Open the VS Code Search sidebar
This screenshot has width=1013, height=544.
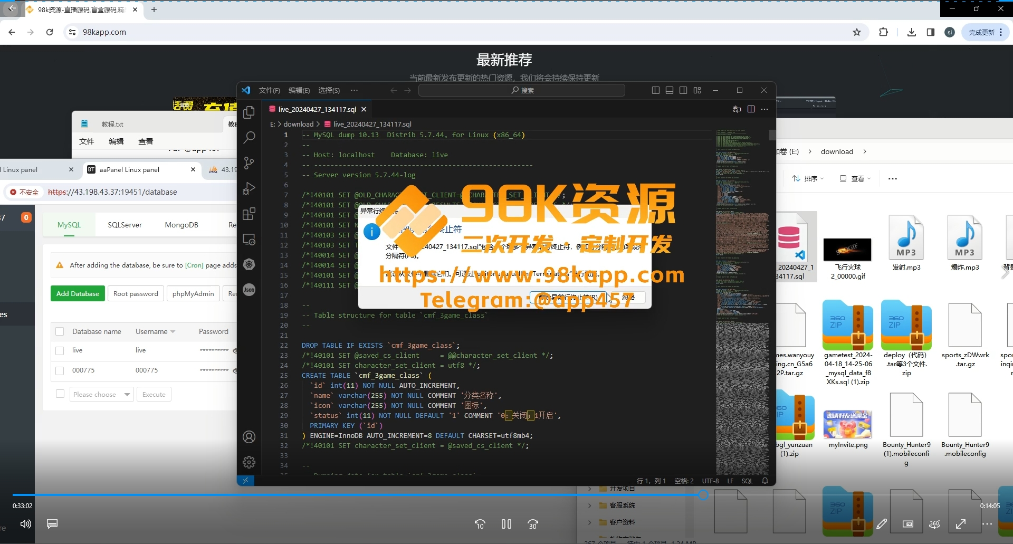point(249,138)
